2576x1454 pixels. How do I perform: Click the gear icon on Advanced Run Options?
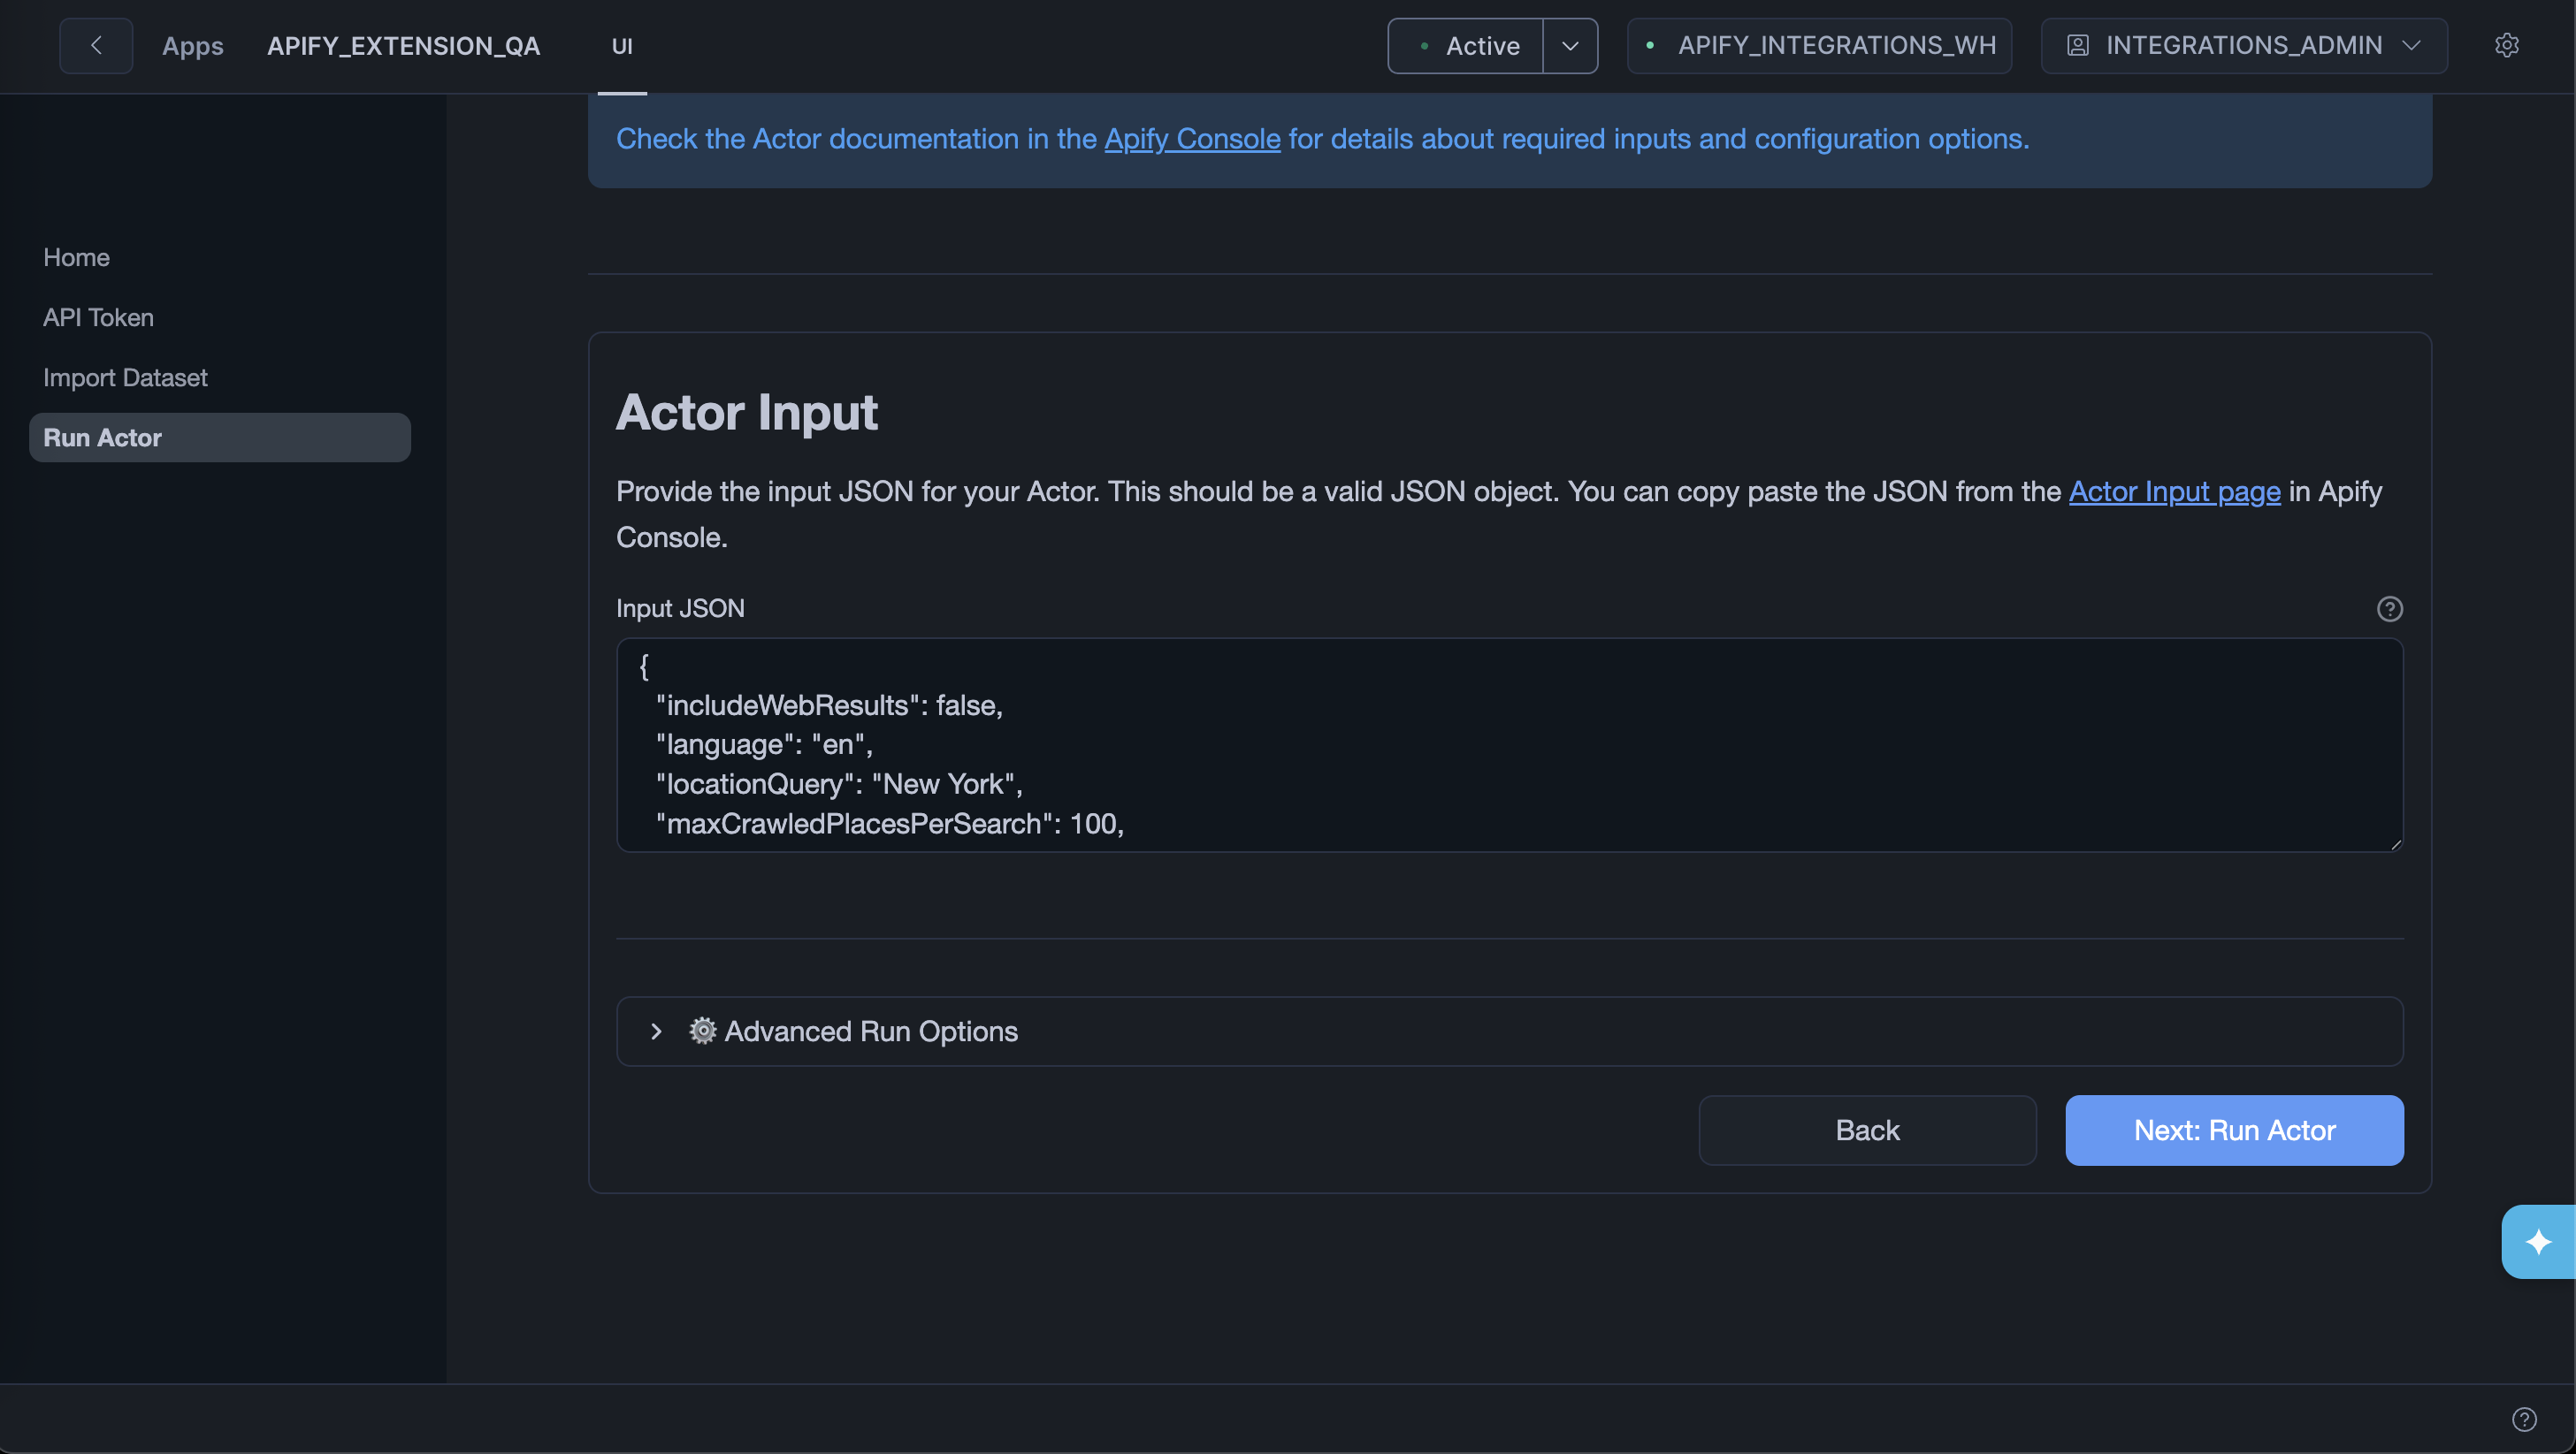(701, 1031)
